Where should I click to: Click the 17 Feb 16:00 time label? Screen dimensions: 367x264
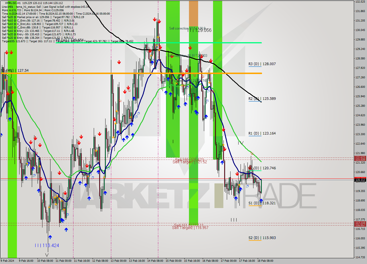(247, 261)
